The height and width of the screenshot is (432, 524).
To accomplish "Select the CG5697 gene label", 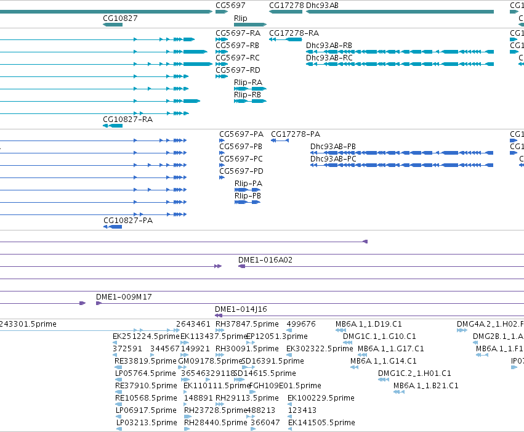I will click(x=230, y=6).
